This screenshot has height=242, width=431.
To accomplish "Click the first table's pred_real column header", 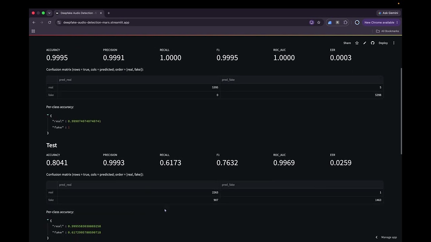I will click(139, 80).
